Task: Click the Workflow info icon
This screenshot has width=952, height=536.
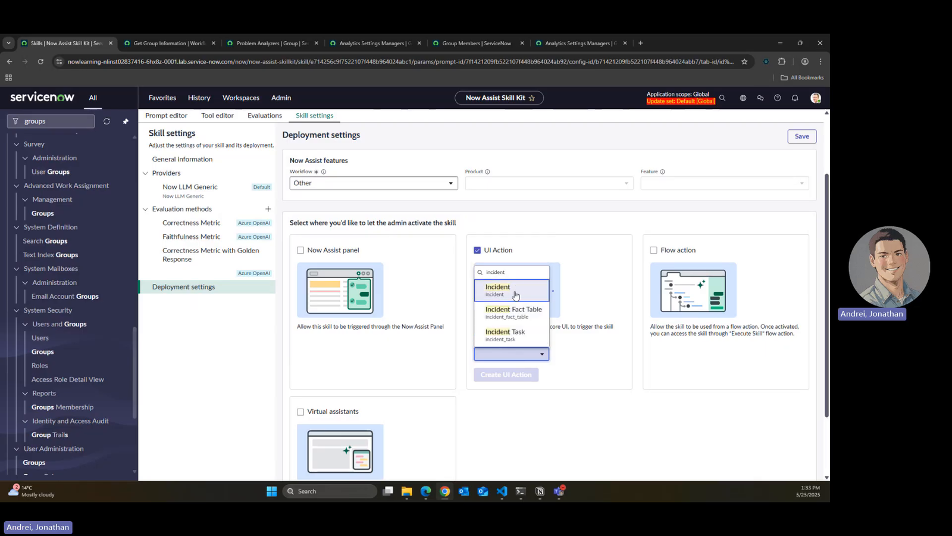Action: (324, 172)
